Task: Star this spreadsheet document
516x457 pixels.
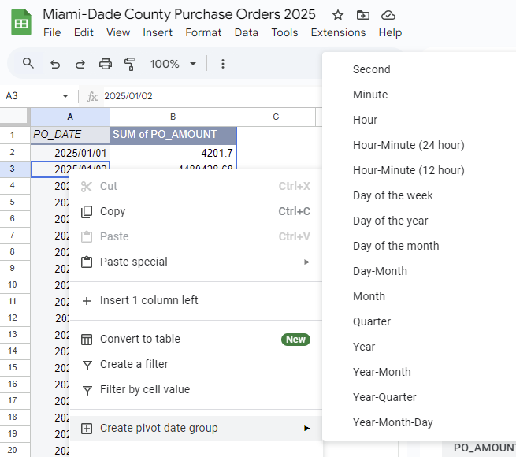Action: tap(338, 15)
